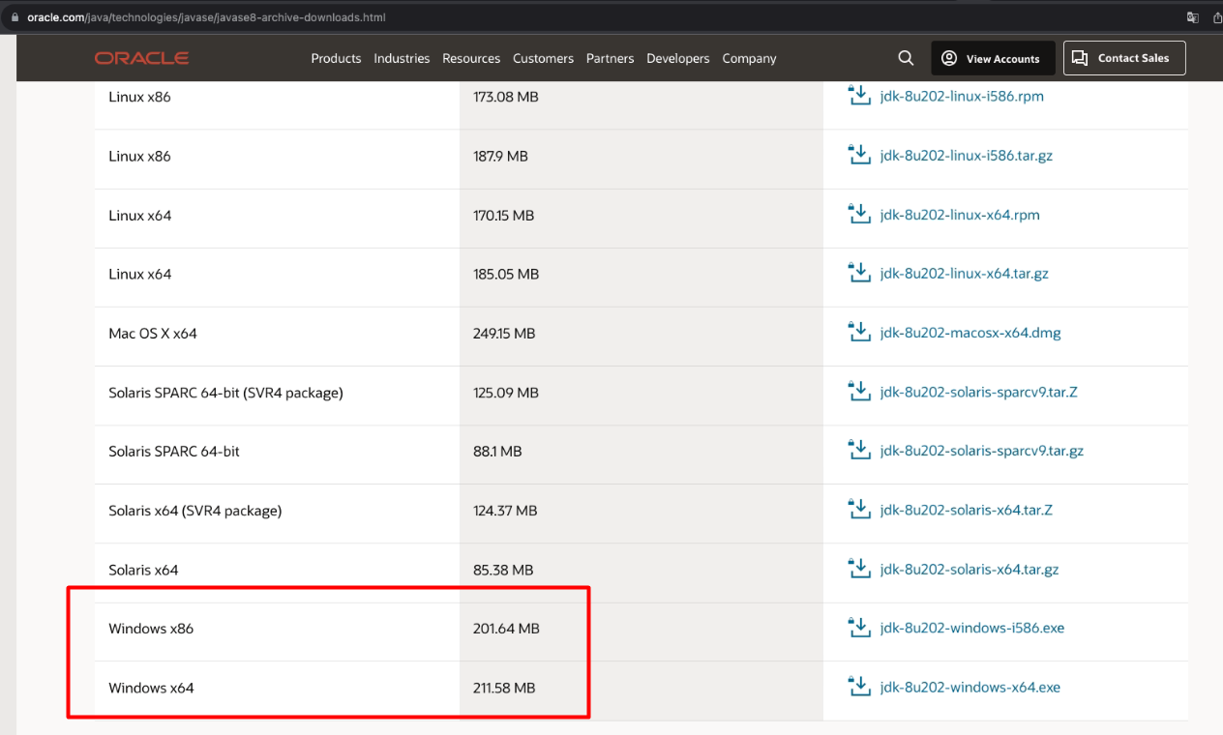Open the search magnifier icon
Screen dimensions: 1223x735
[906, 58]
